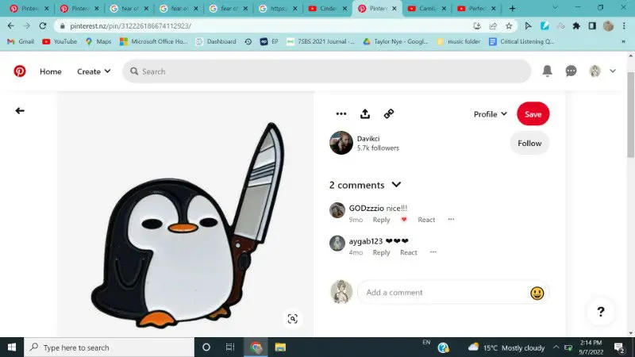React to GODzzzio's comment
This screenshot has height=357, width=635.
coord(426,220)
